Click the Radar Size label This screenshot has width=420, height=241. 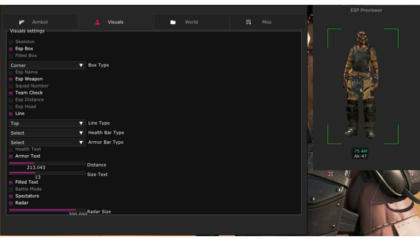pyautogui.click(x=99, y=212)
